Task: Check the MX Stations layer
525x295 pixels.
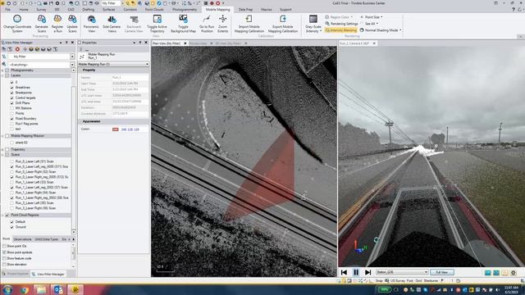Action: pyautogui.click(x=12, y=108)
